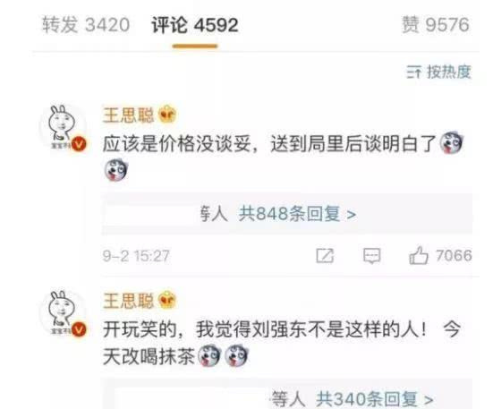Screen dimensions: 493x409
Task: Click verified V badge on second avatar
Action: tap(79, 329)
